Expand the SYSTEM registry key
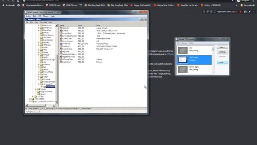This screenshot has width=257, height=145. point(33,97)
